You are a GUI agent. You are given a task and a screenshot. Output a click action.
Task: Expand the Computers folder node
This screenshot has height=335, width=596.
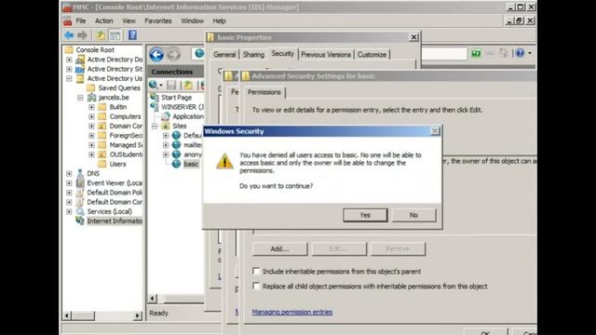91,116
